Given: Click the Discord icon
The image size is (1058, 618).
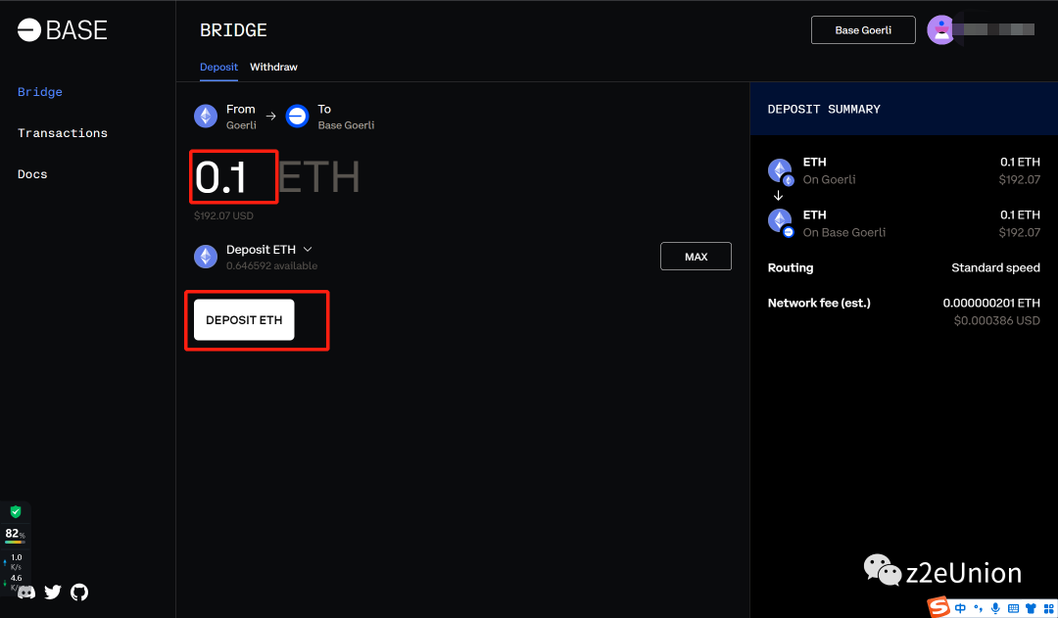Looking at the screenshot, I should (25, 593).
